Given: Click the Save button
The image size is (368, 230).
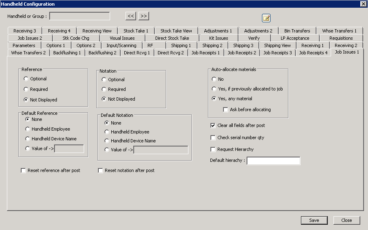Looking at the screenshot, I should pos(314,220).
